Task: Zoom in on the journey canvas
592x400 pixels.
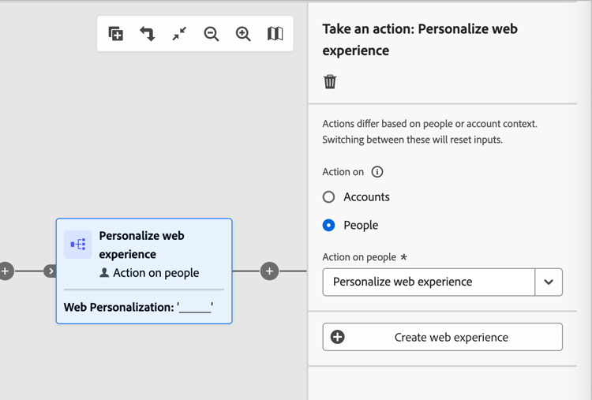Action: tap(243, 34)
